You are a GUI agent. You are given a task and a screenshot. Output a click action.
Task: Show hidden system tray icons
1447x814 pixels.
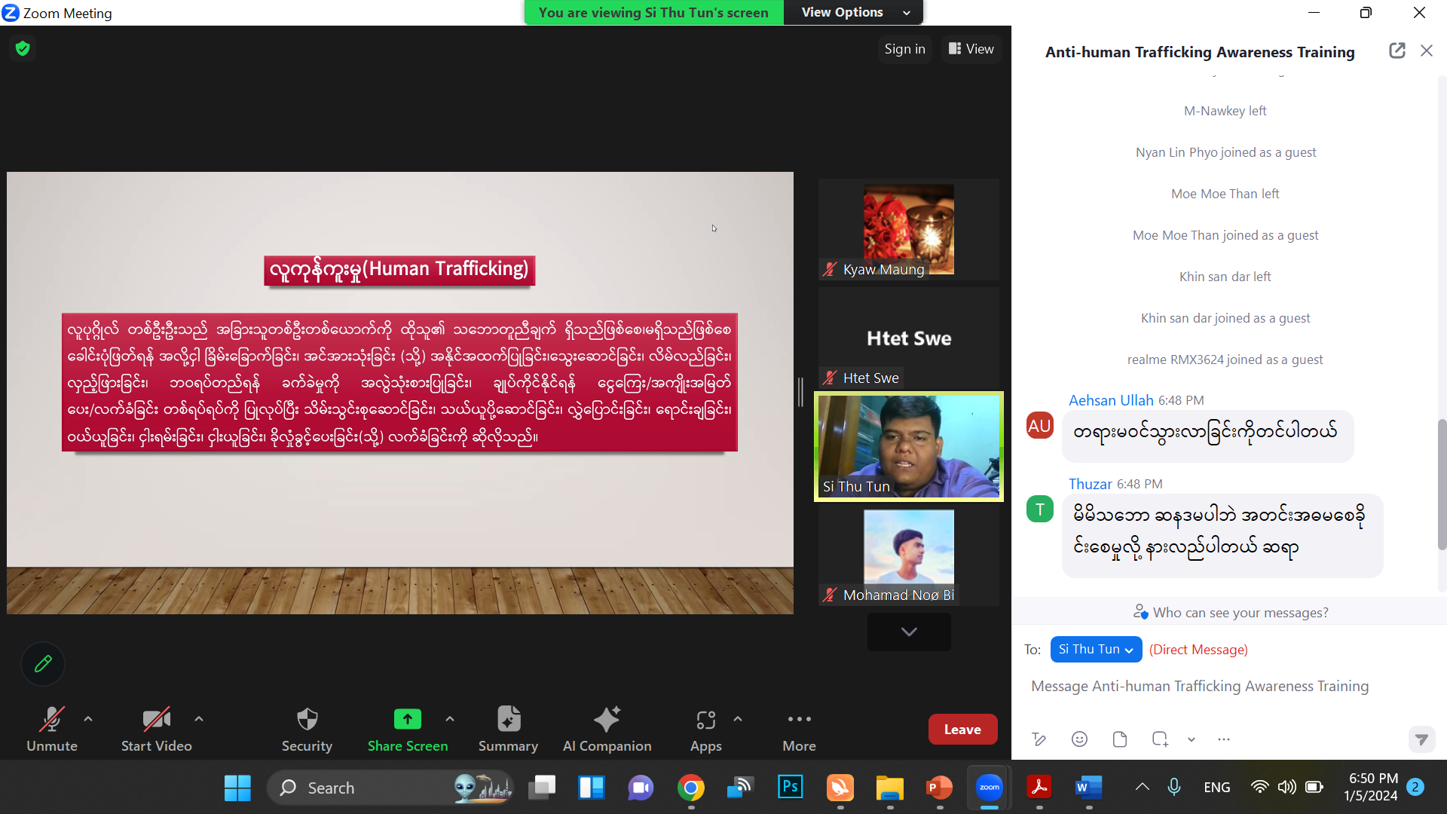1142,787
